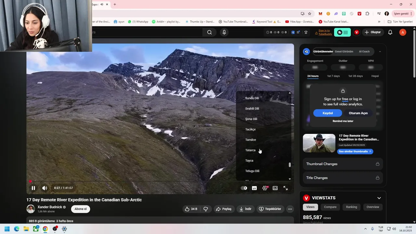Image resolution: width=416 pixels, height=234 pixels.
Task: Click the language menu scrollbar thumb
Action: (x=290, y=165)
